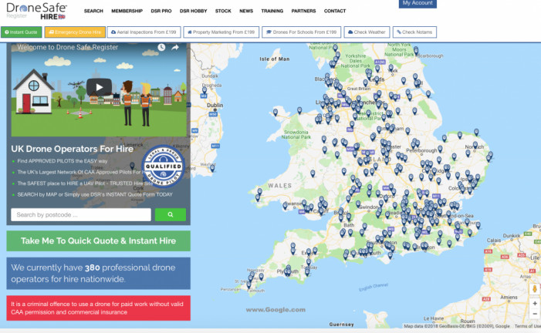Image resolution: width=541 pixels, height=333 pixels.
Task: Click the video's share arrow icon
Action: click(175, 47)
